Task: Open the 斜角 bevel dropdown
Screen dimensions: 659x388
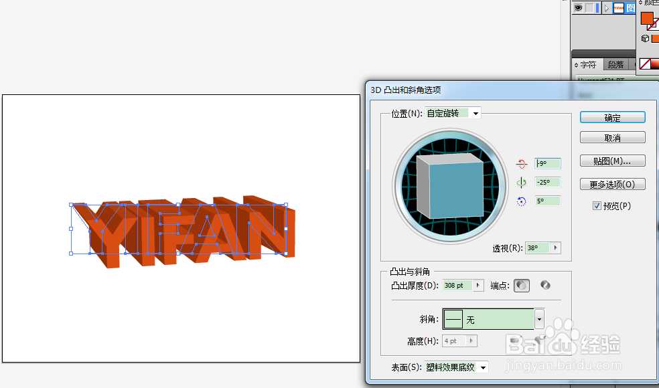Action: coord(539,319)
